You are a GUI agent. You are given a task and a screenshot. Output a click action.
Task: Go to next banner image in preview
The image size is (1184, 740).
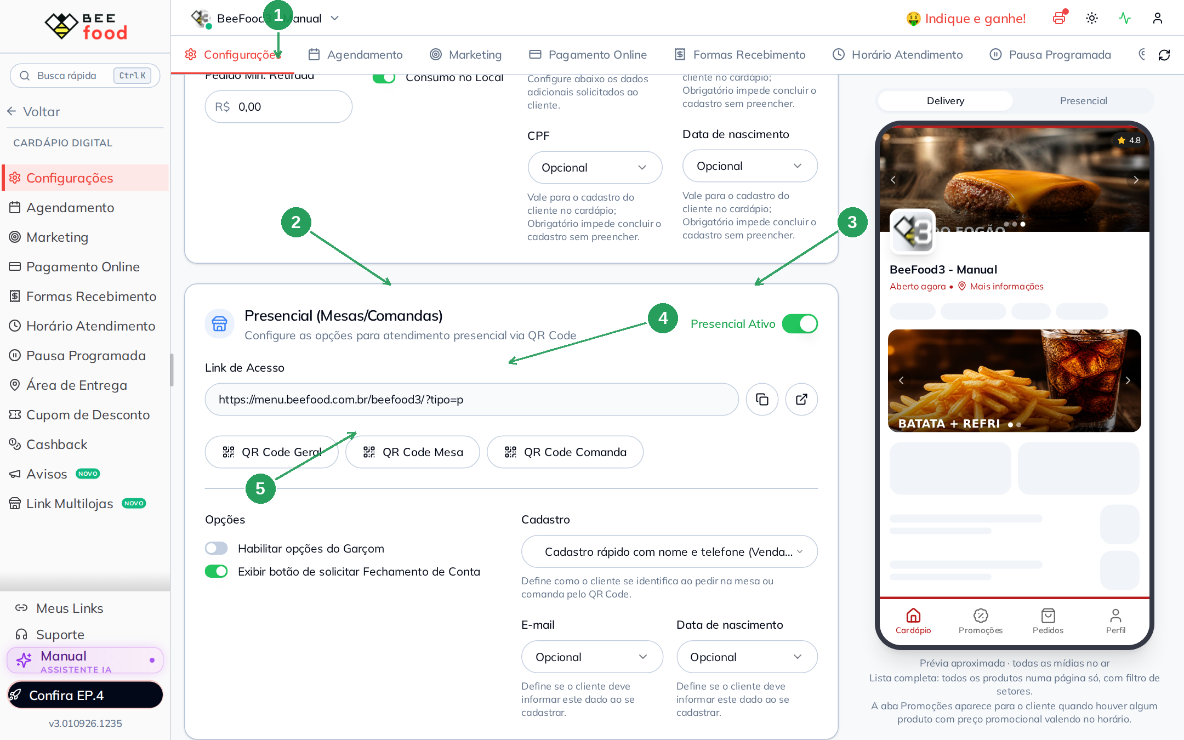click(x=1136, y=180)
